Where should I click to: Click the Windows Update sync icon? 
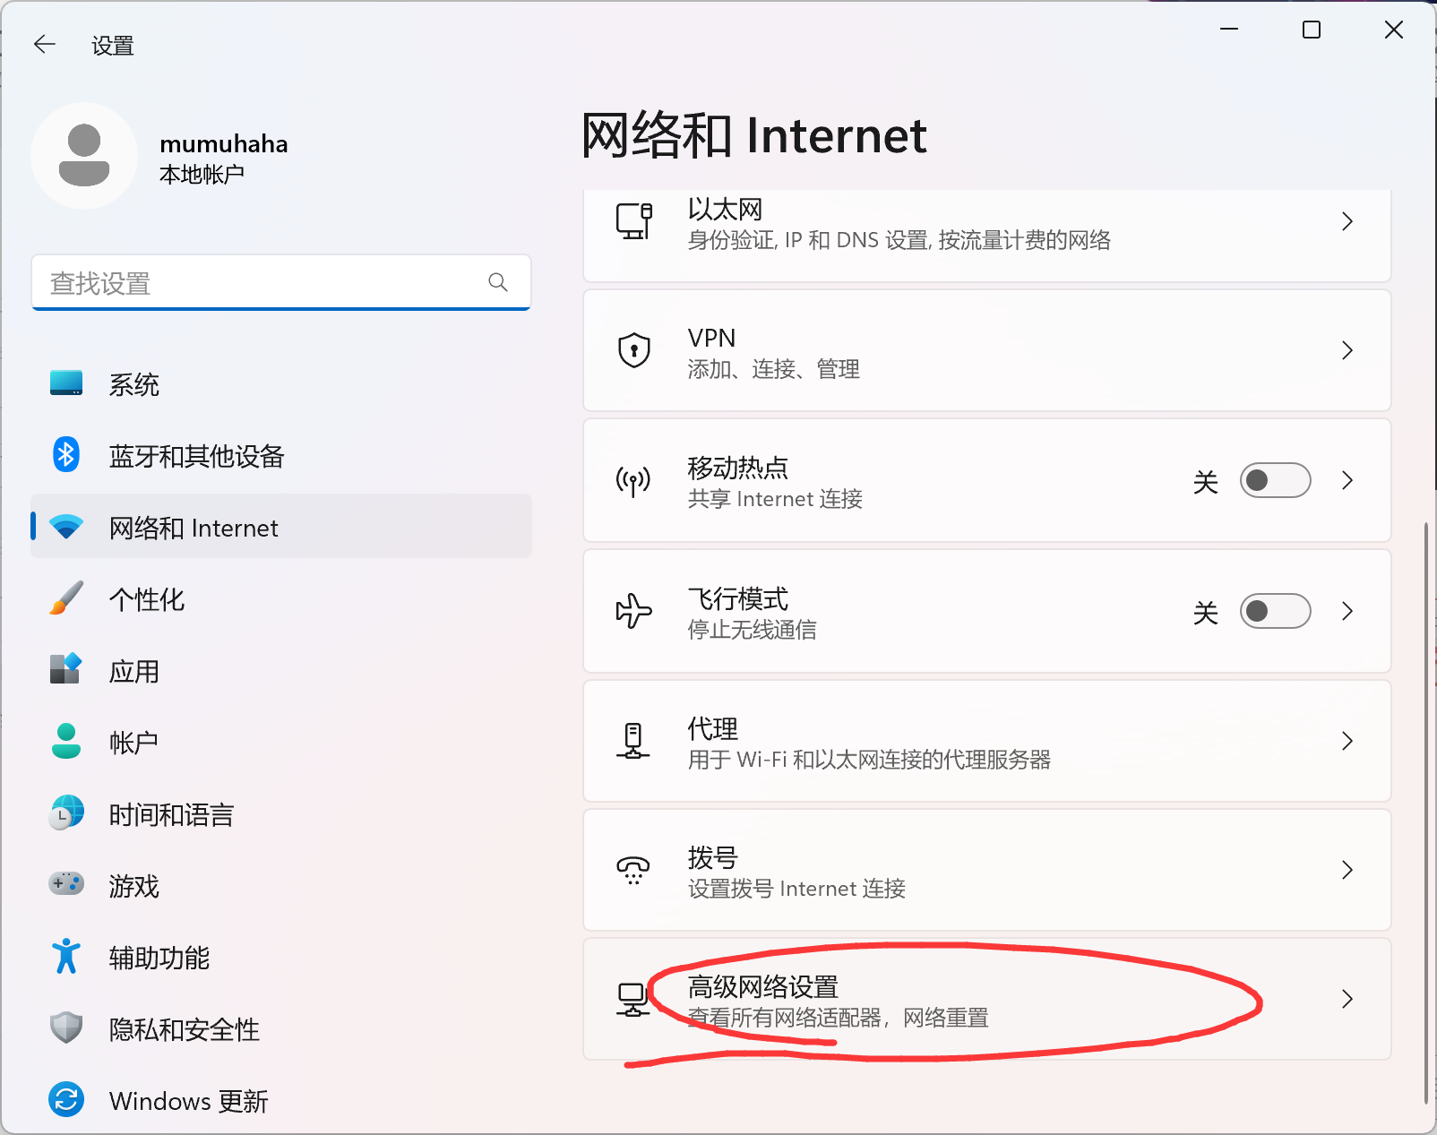pos(66,1099)
